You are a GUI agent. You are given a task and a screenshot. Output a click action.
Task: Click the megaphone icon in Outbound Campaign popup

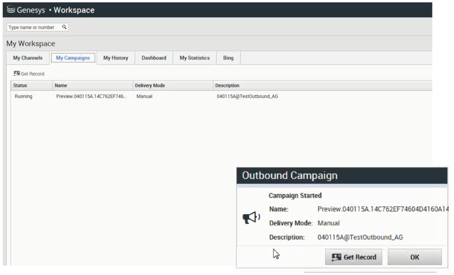pos(251,217)
